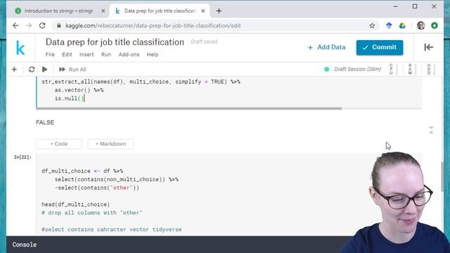Click the Commit button

380,47
